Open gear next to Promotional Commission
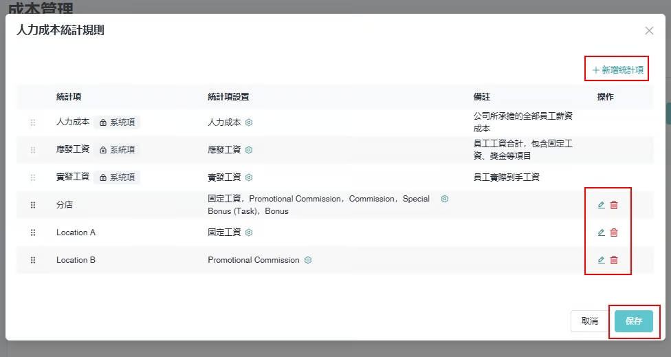671x357 pixels. coord(308,260)
